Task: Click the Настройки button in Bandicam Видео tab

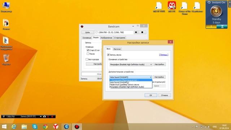Action: tap(94, 64)
